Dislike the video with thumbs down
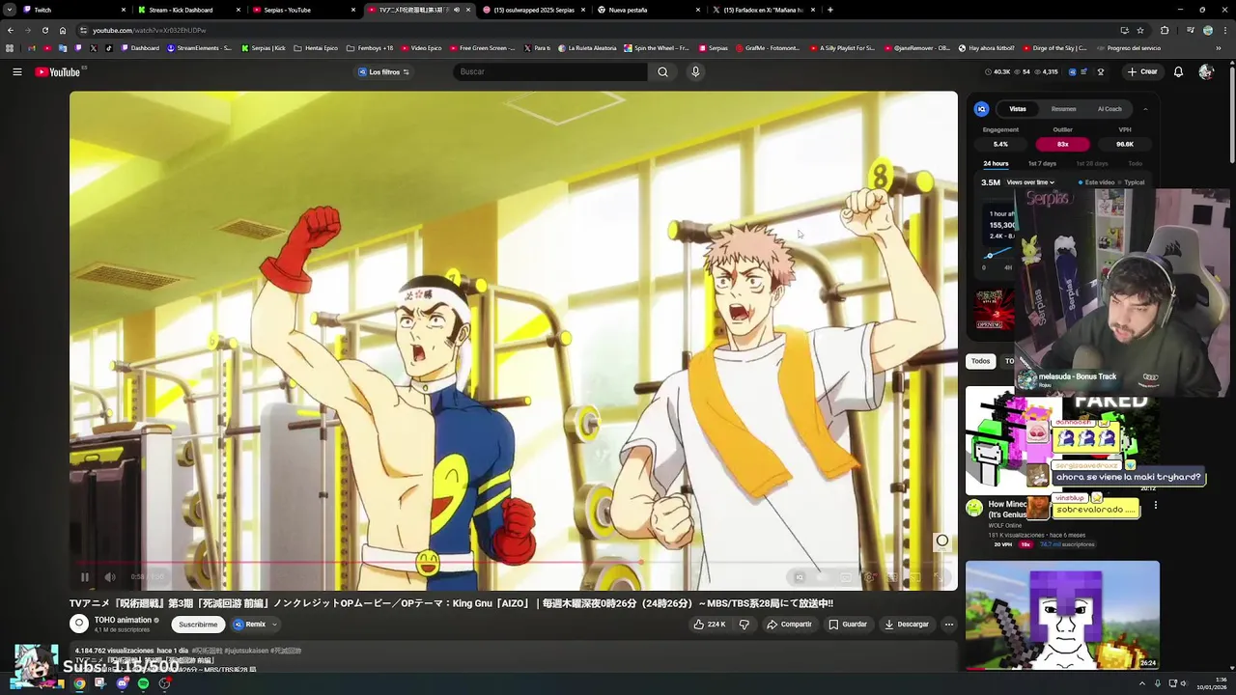The height and width of the screenshot is (695, 1236). pos(744,625)
